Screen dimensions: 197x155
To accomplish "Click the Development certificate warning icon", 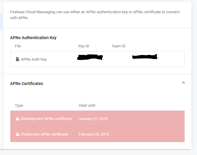I will (17, 119).
